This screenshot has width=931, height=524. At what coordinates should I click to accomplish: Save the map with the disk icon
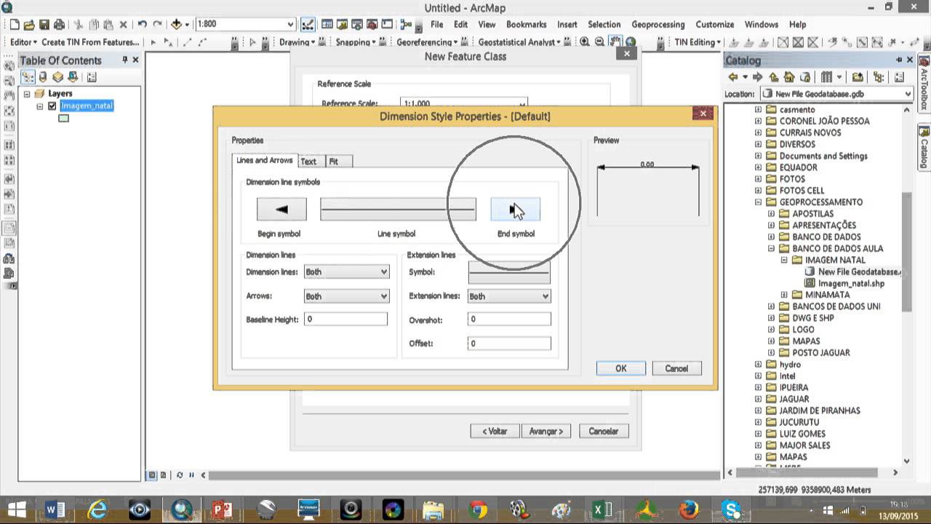pyautogui.click(x=44, y=24)
